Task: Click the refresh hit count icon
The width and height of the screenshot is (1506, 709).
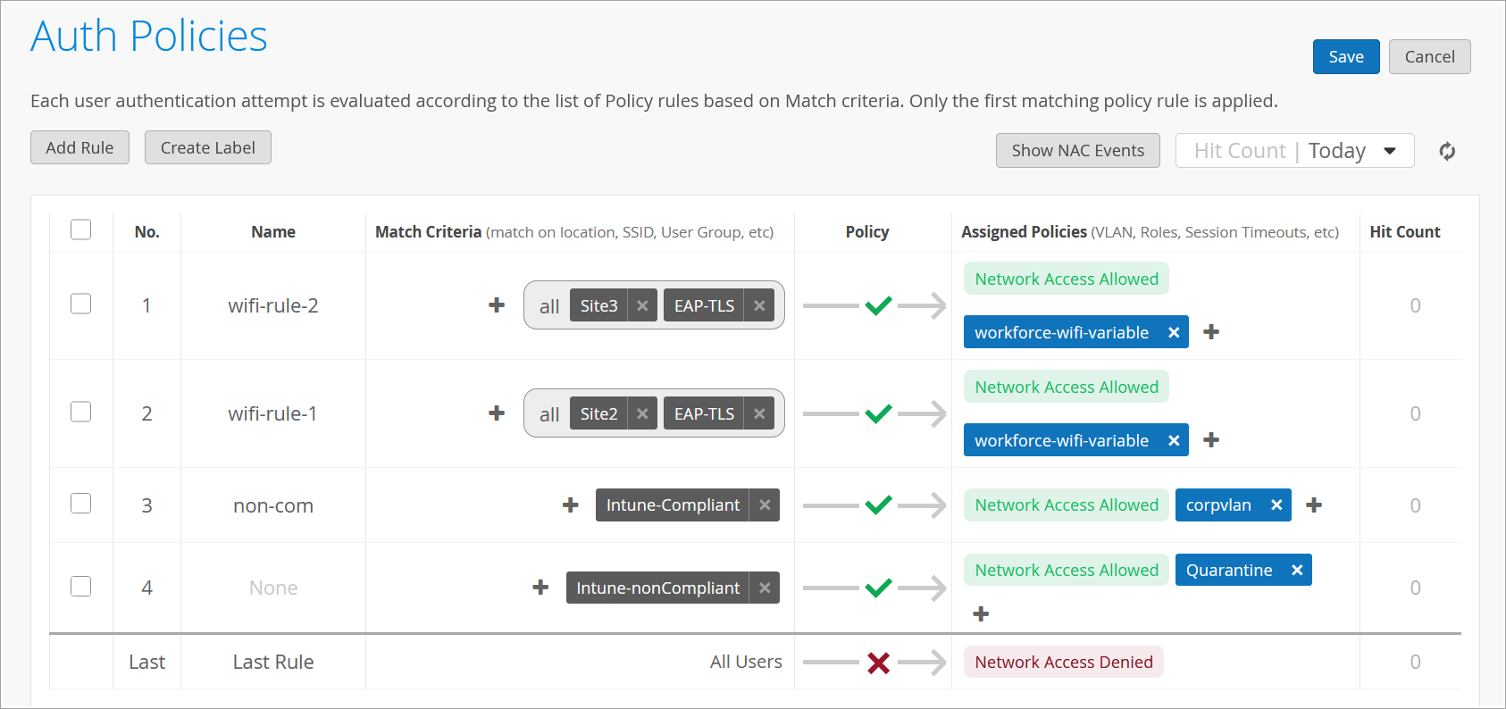Action: [x=1447, y=151]
